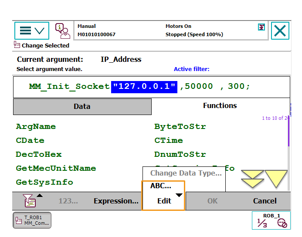
Task: Open the ABB main menu button
Action: click(x=32, y=31)
